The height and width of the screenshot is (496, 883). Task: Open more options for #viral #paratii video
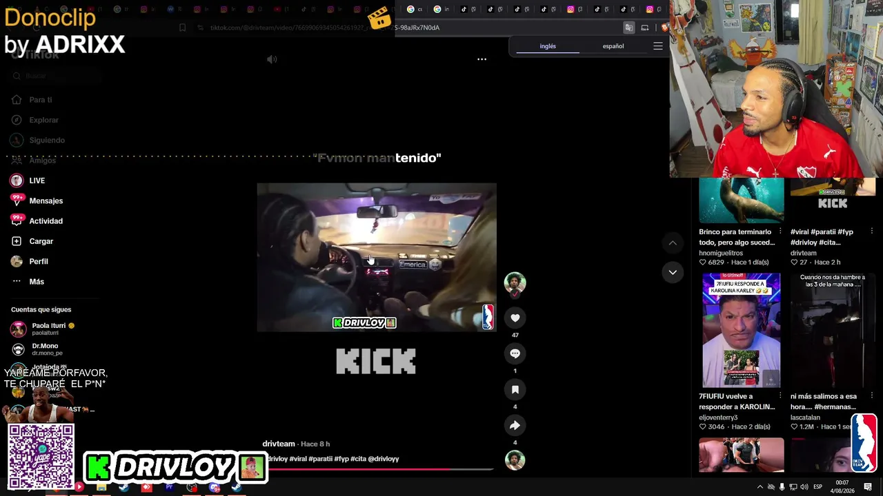click(871, 232)
